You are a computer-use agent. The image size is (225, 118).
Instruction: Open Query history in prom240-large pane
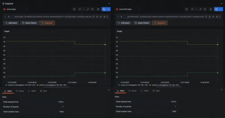142,23
